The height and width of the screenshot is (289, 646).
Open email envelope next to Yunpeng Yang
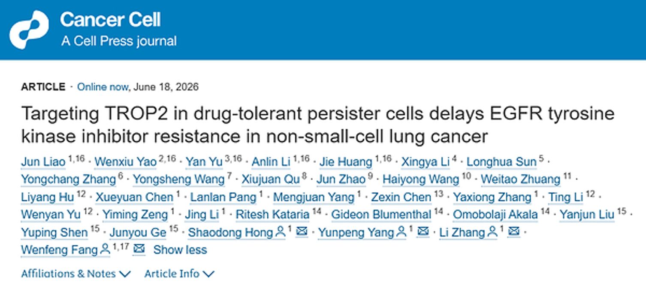[x=423, y=232]
